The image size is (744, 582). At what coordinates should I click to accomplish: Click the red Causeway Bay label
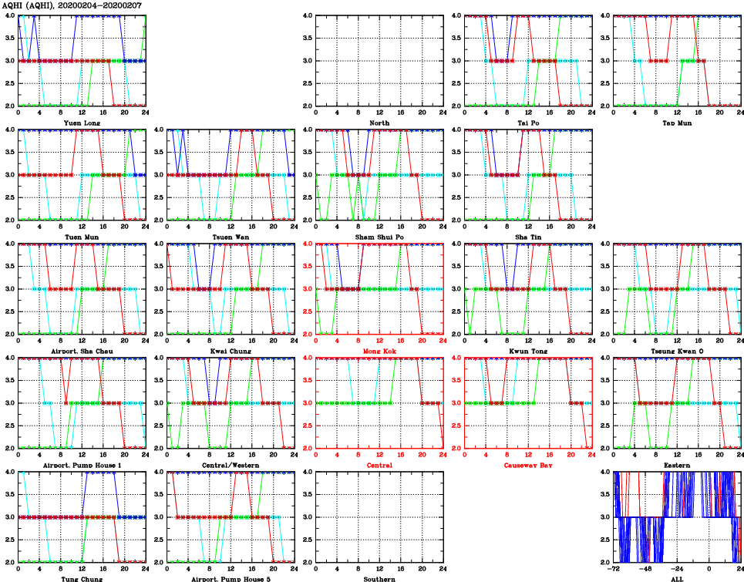[x=528, y=466]
